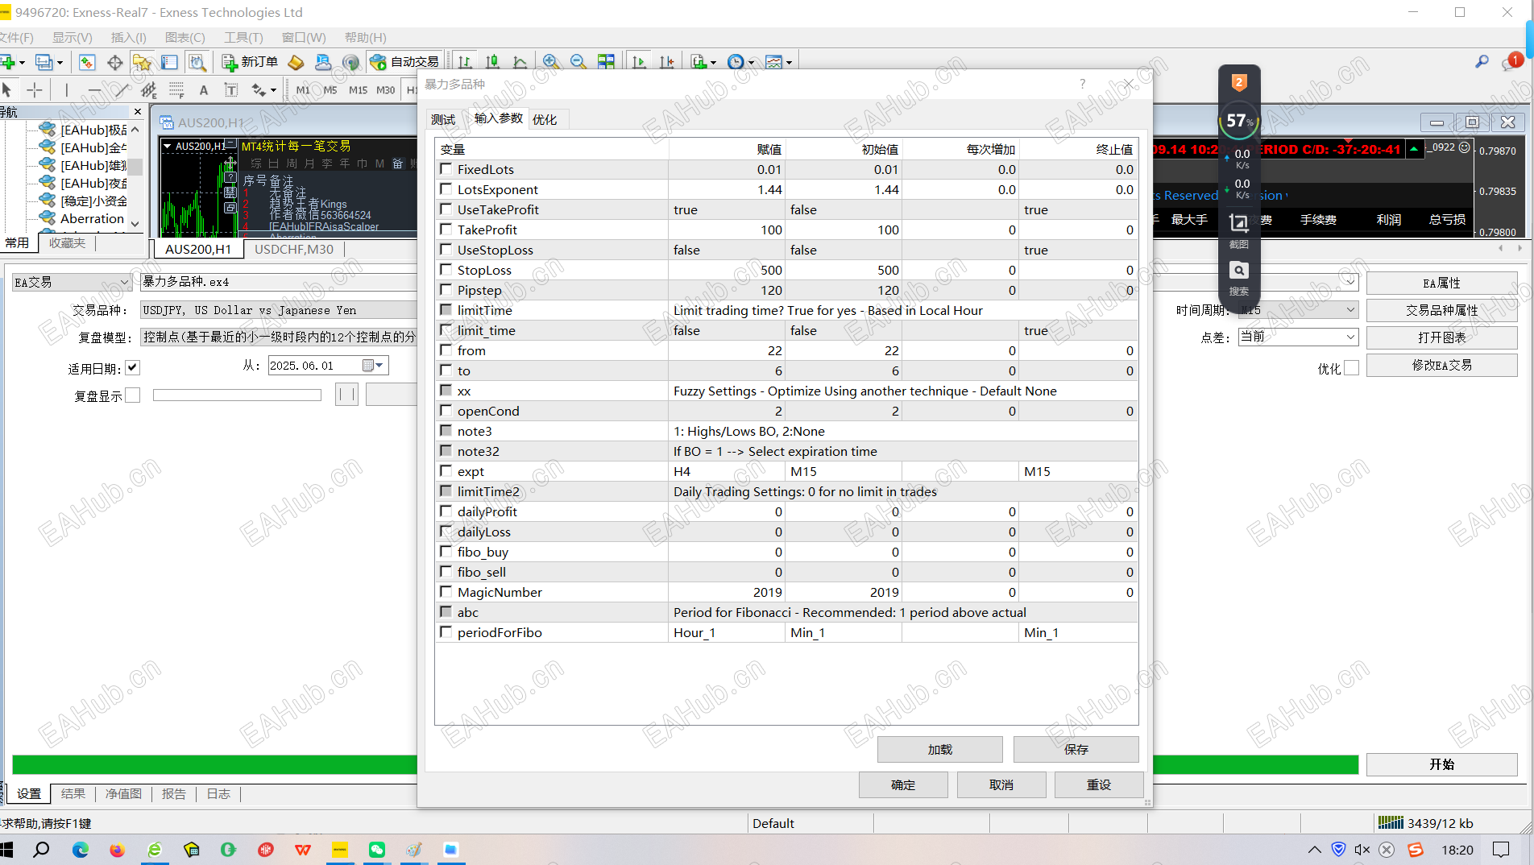Open the 图表(C) menu
1534x865 pixels.
pos(185,38)
